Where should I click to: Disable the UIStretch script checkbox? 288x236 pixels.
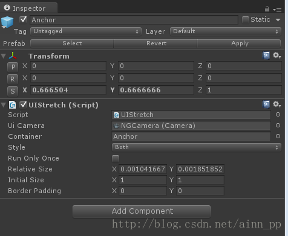click(23, 104)
